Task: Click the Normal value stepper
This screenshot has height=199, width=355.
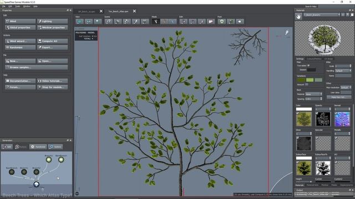Action: coord(349,109)
